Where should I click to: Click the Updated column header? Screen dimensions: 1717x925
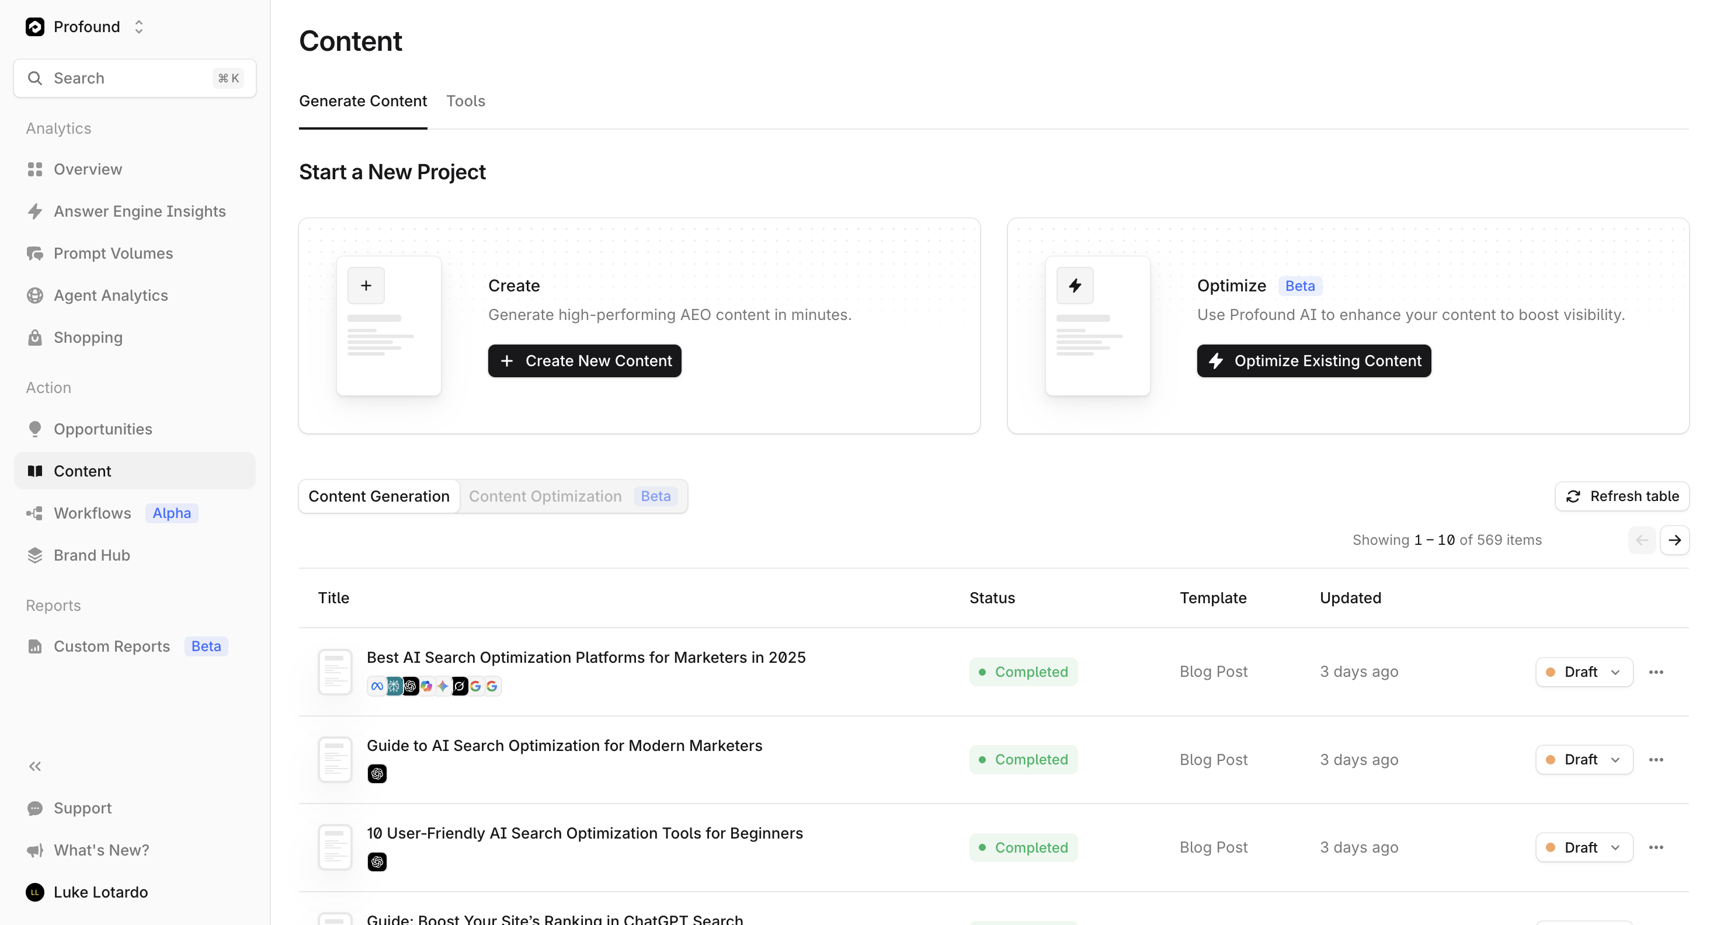point(1350,598)
